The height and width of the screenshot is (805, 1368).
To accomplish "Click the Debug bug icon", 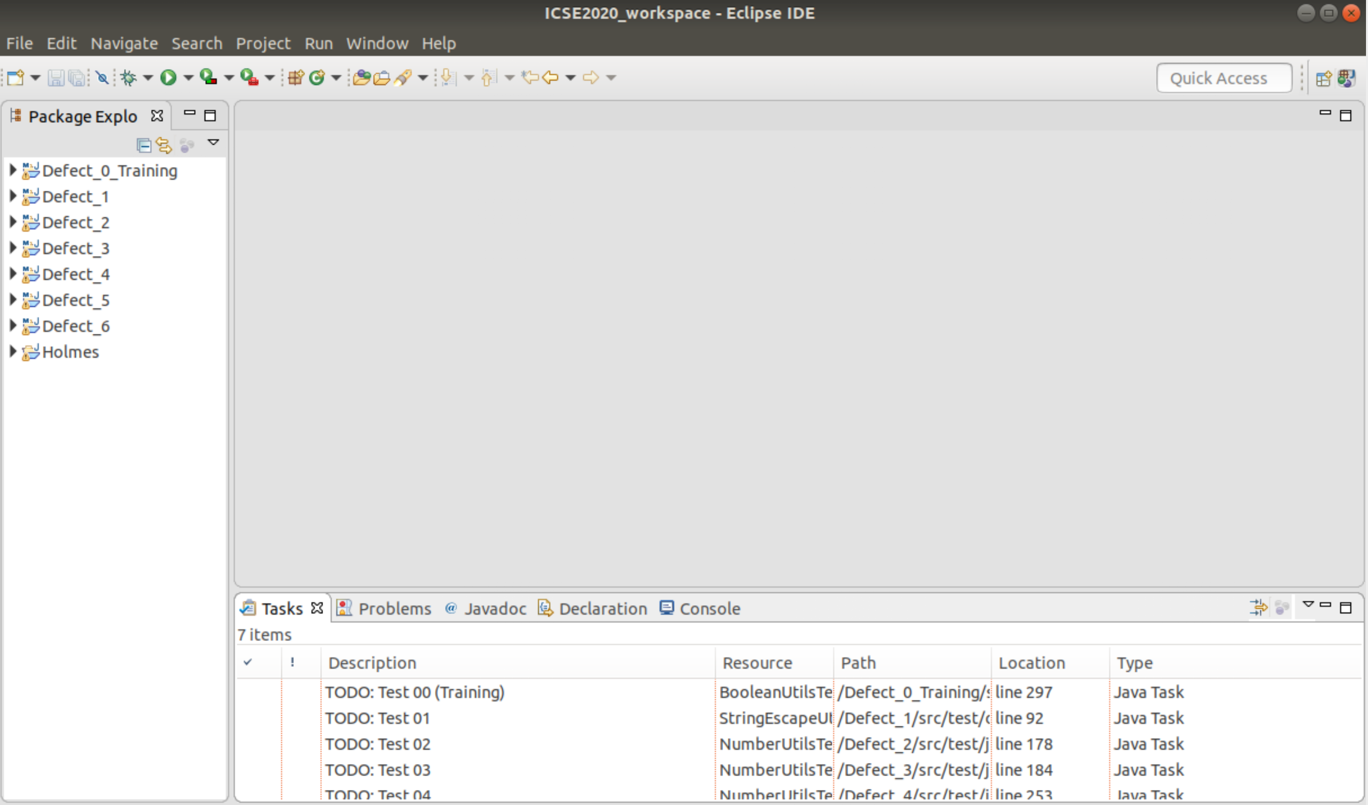I will (x=129, y=78).
